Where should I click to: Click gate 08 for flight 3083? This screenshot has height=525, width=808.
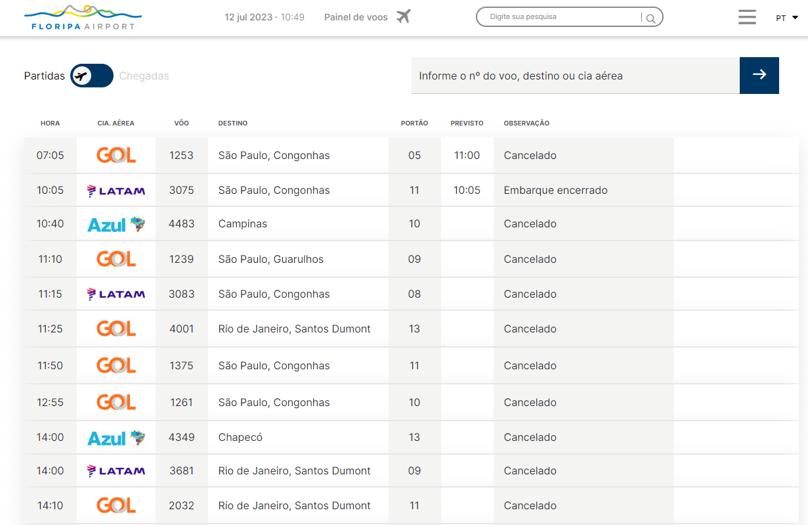coord(414,294)
